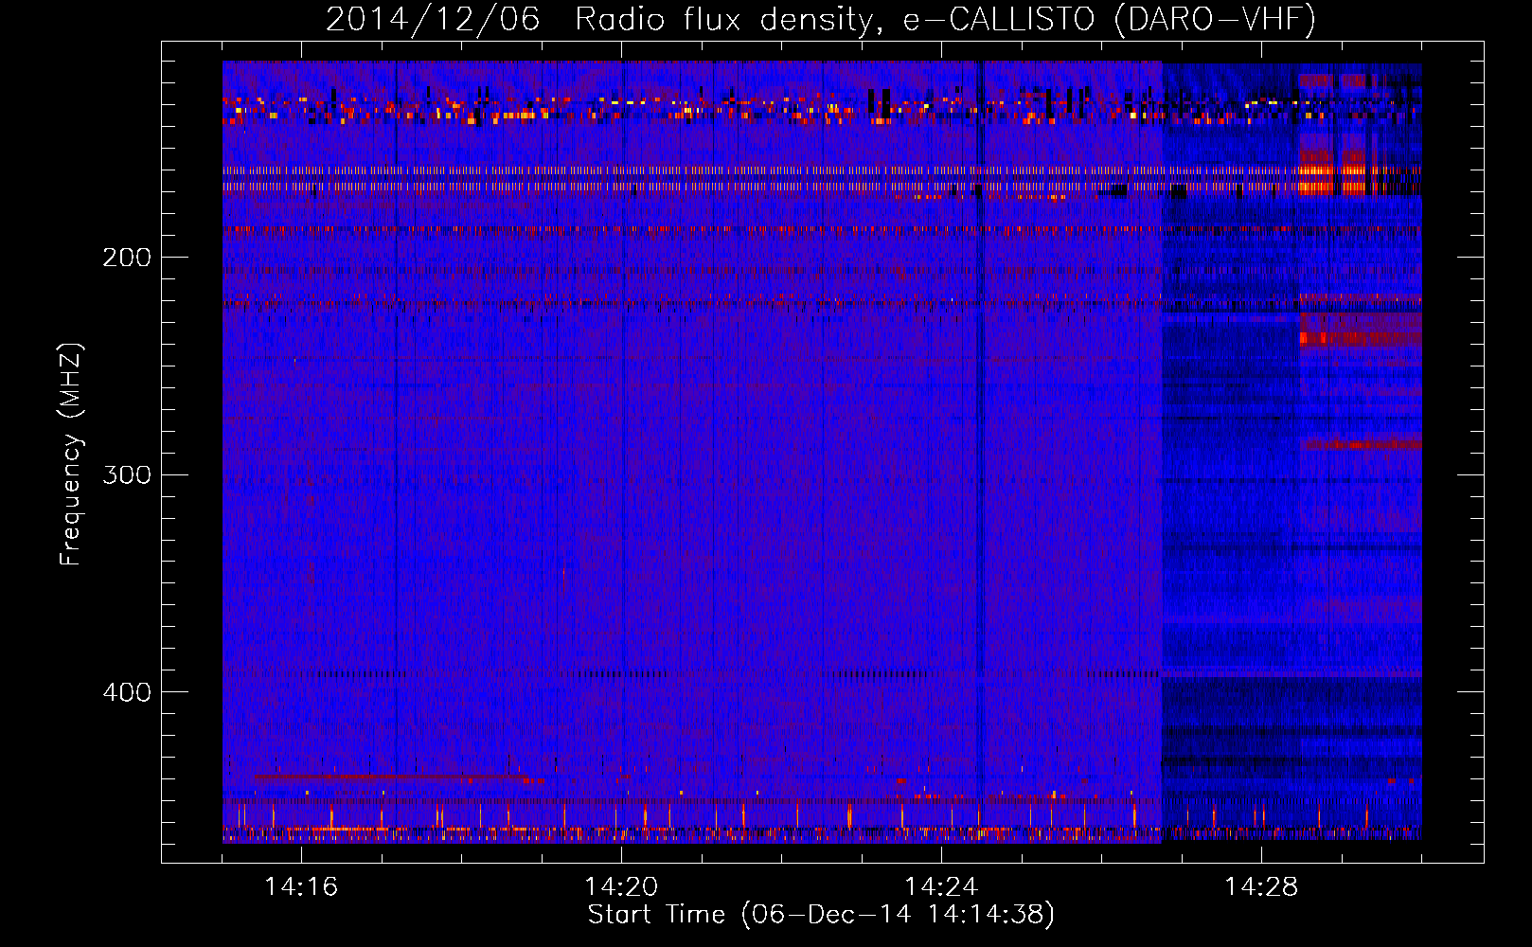
Task: Click the 14:28 time tick label
Action: click(x=1261, y=887)
